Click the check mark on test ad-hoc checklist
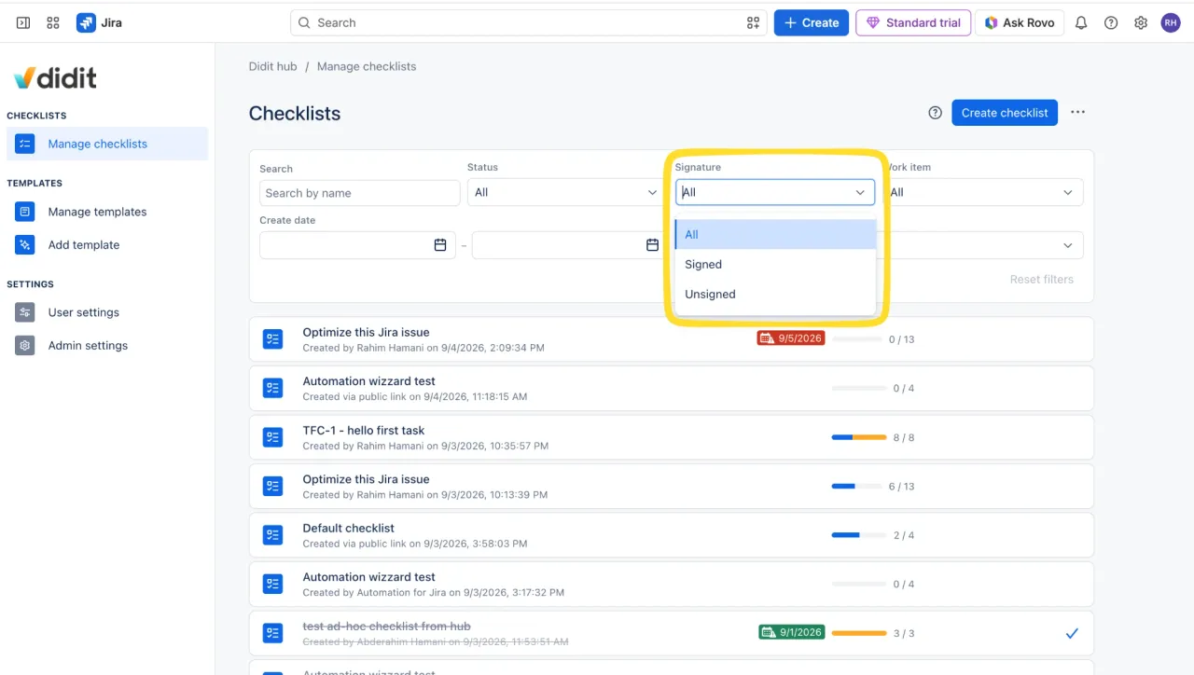Screen dimensions: 1194x675 pos(1072,633)
